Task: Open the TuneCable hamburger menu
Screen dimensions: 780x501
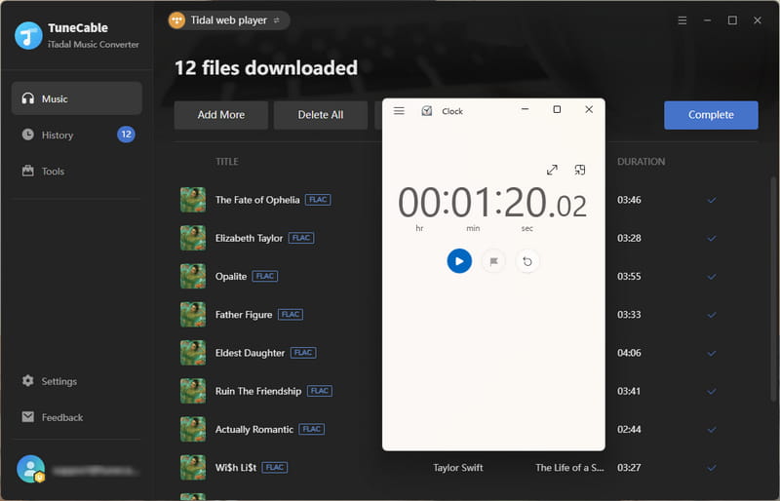Action: pos(682,20)
